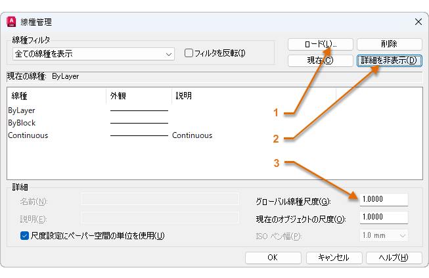The width and height of the screenshot is (429, 278).
Task: Open the 線種フィルタ dropdown
Action: [x=93, y=53]
